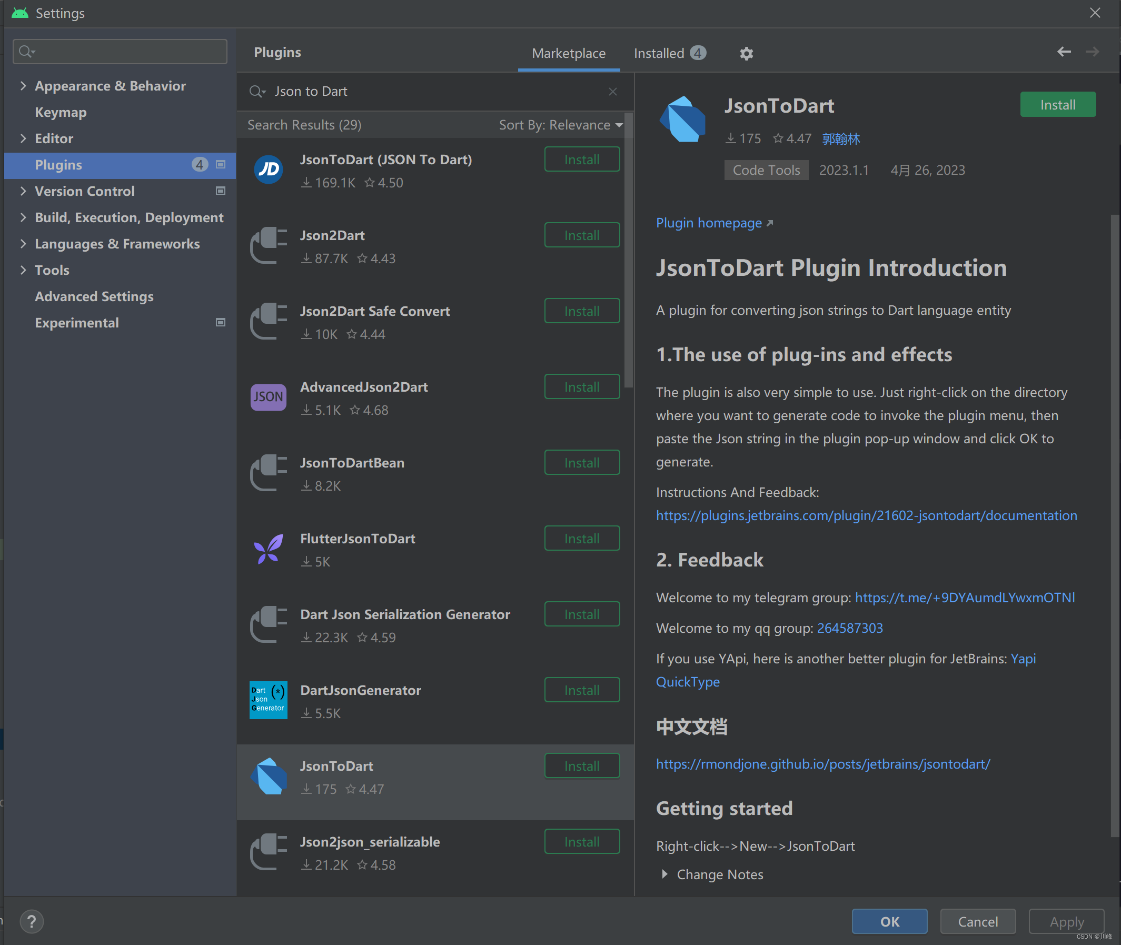
Task: Click the Cancel button
Action: pyautogui.click(x=978, y=921)
